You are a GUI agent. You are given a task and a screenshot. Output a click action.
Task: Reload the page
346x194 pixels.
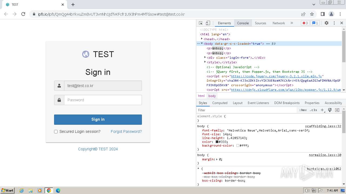23,14
